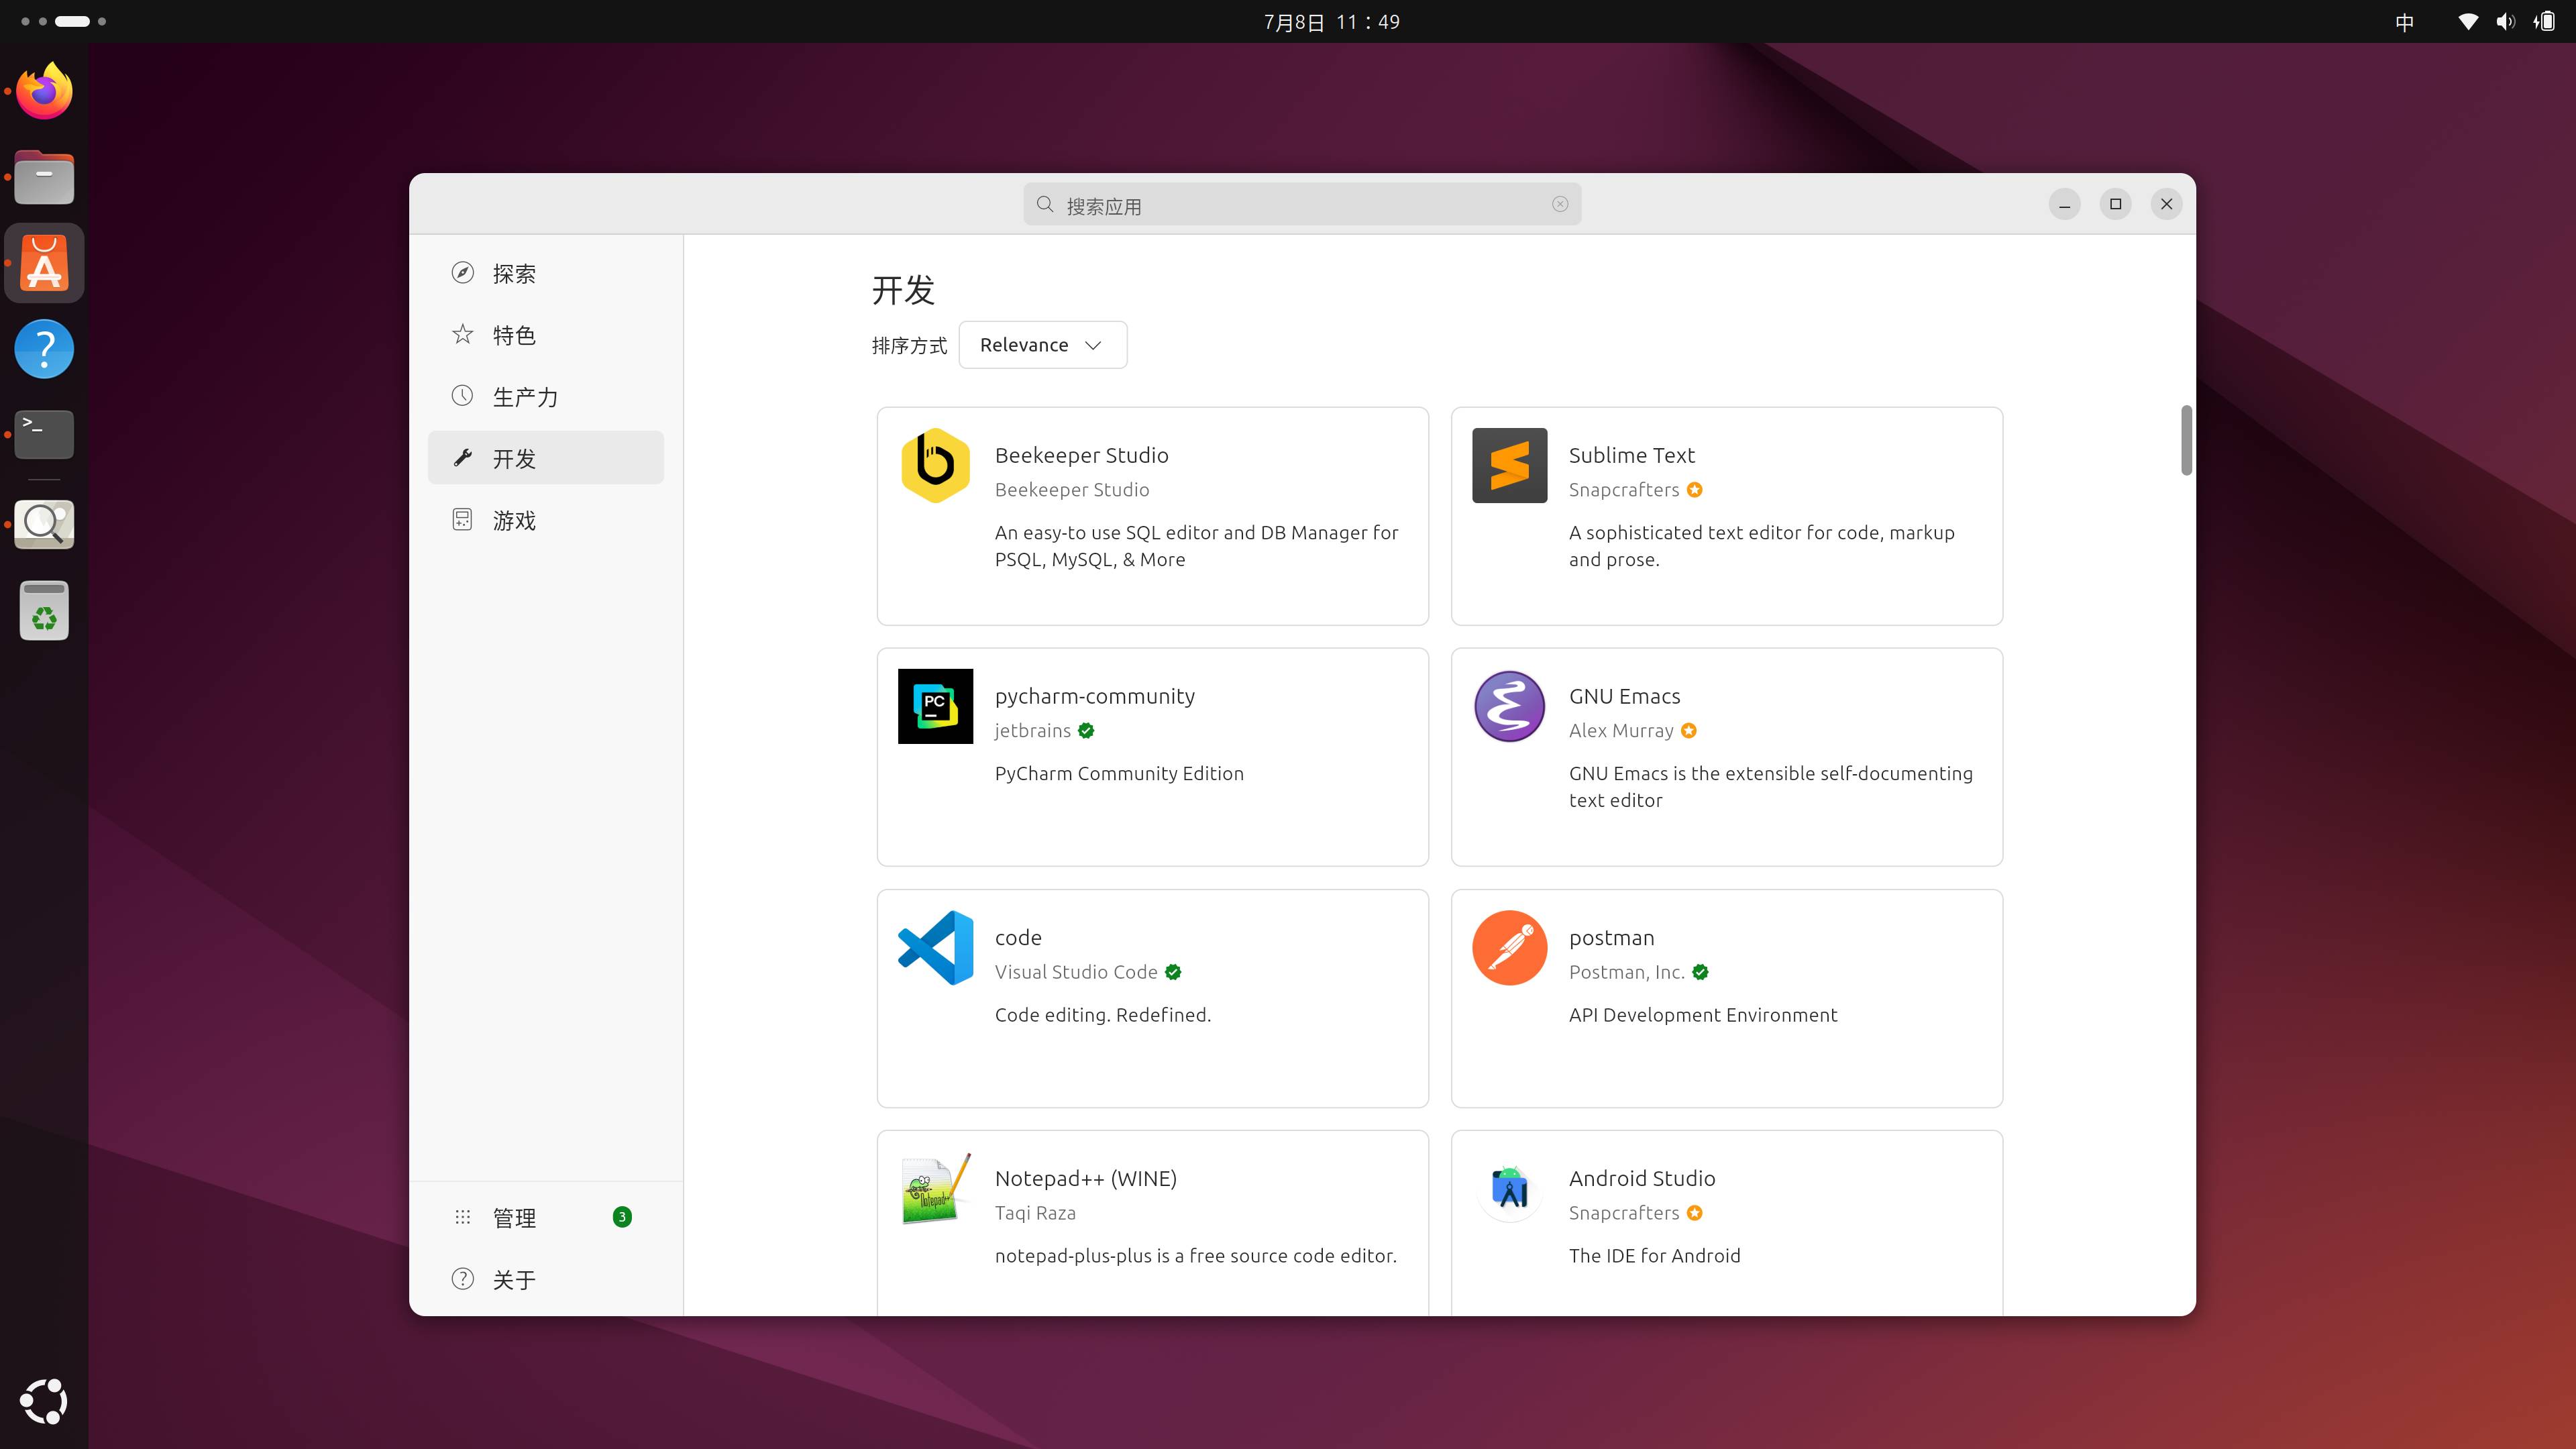Open the GNU Emacs app title
The width and height of the screenshot is (2576, 1449).
(1624, 696)
